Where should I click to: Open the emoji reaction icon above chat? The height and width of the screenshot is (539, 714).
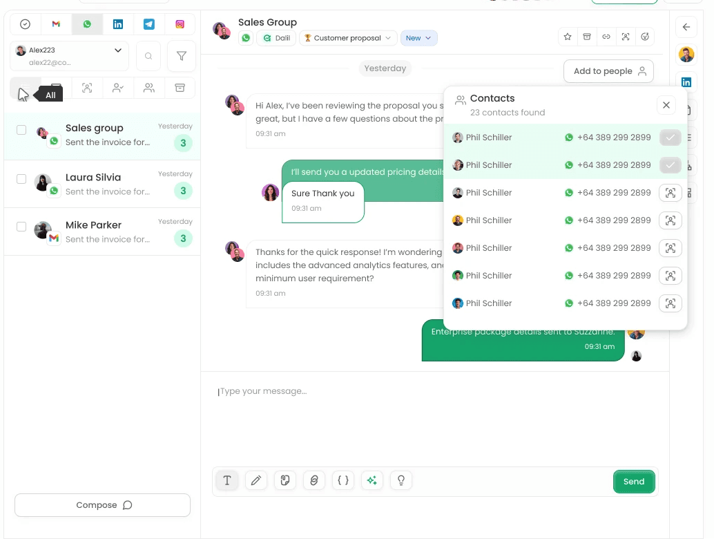[645, 37]
